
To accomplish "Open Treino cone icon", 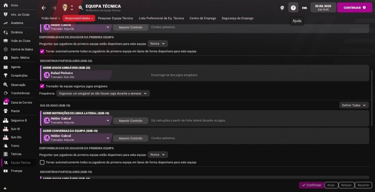I will pyautogui.click(x=6, y=146).
